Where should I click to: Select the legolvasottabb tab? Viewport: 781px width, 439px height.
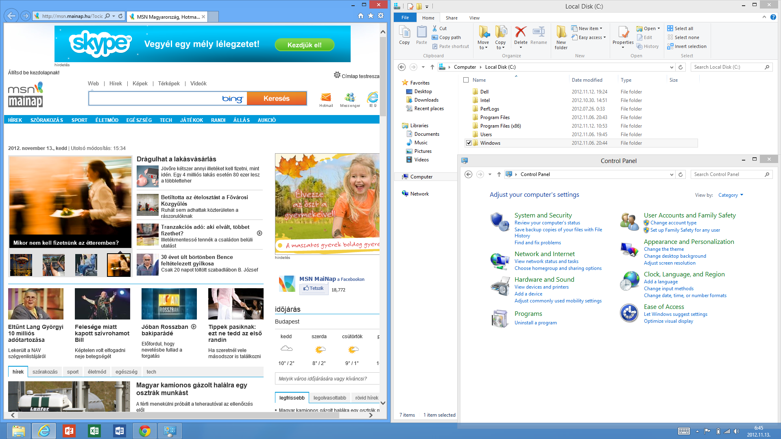pyautogui.click(x=330, y=398)
